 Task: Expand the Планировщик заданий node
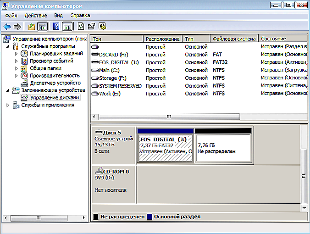click(16, 54)
